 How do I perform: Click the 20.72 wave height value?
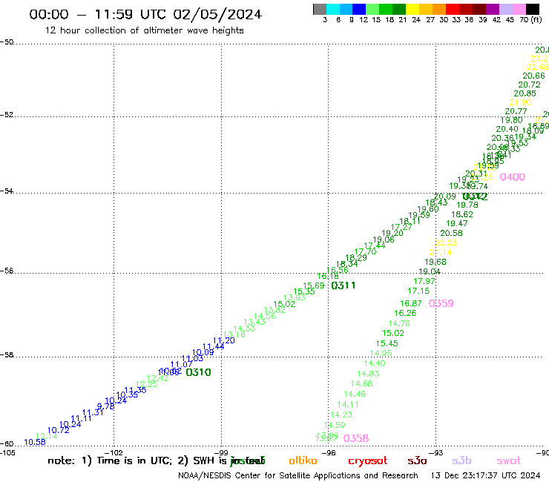point(530,85)
